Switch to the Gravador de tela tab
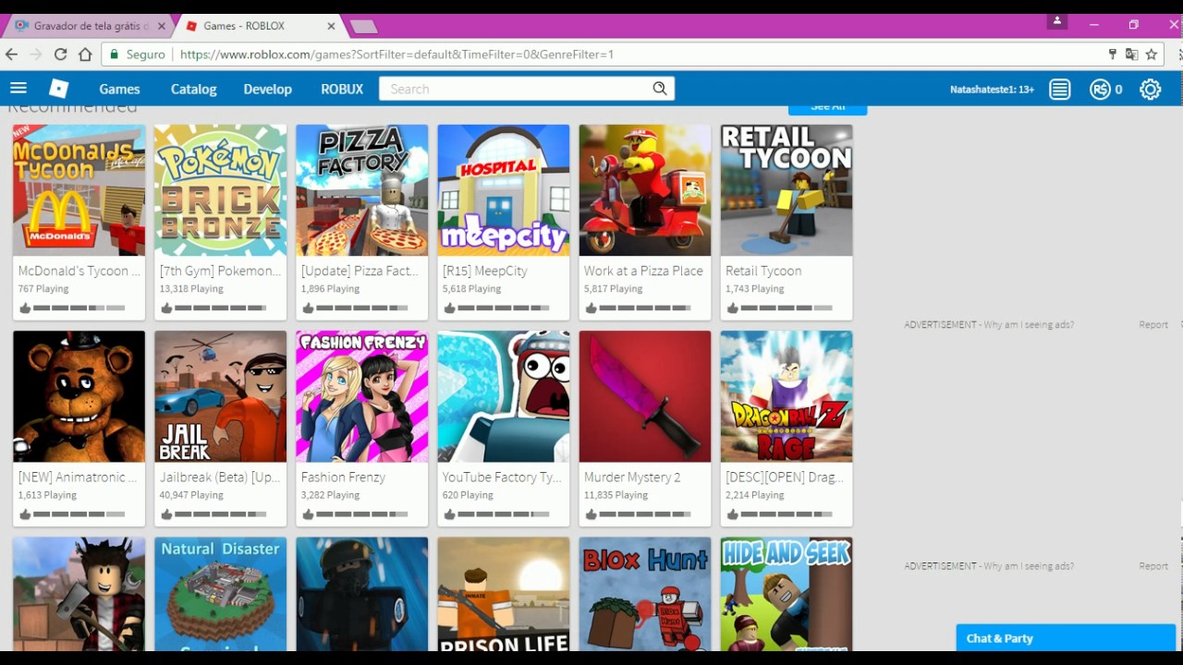Image resolution: width=1183 pixels, height=665 pixels. click(91, 26)
